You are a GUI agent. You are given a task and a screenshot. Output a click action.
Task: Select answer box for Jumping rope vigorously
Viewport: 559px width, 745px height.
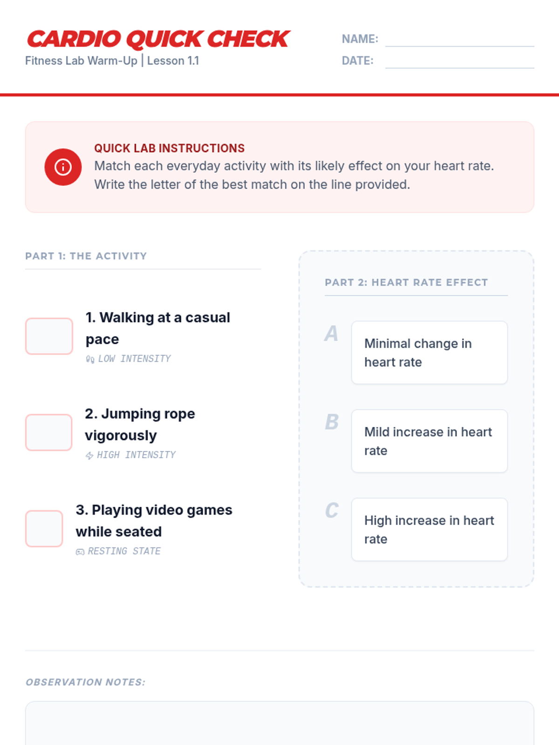click(x=48, y=433)
